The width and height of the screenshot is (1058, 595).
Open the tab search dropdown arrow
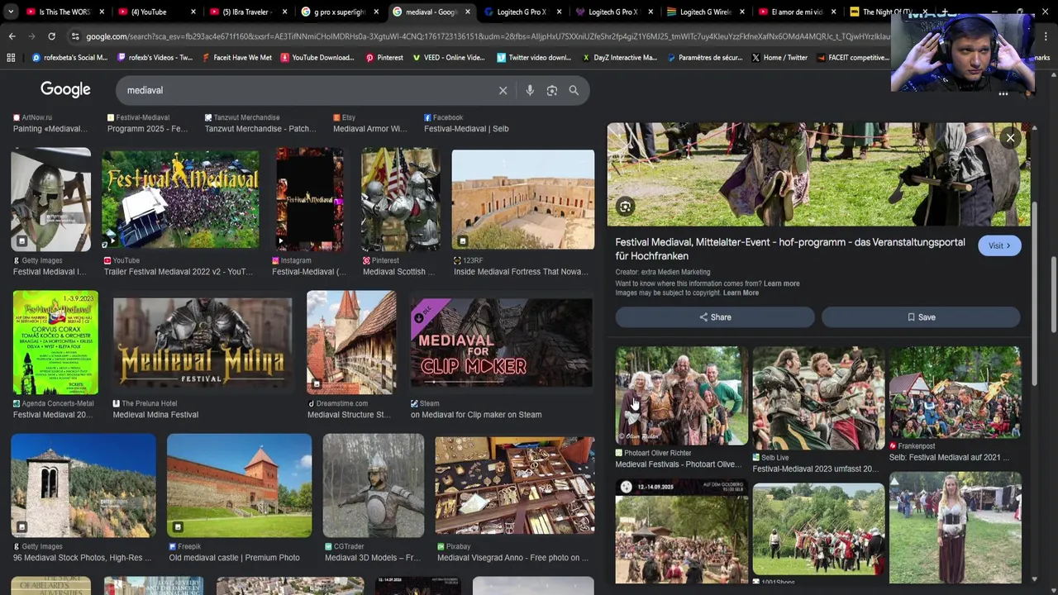10,12
